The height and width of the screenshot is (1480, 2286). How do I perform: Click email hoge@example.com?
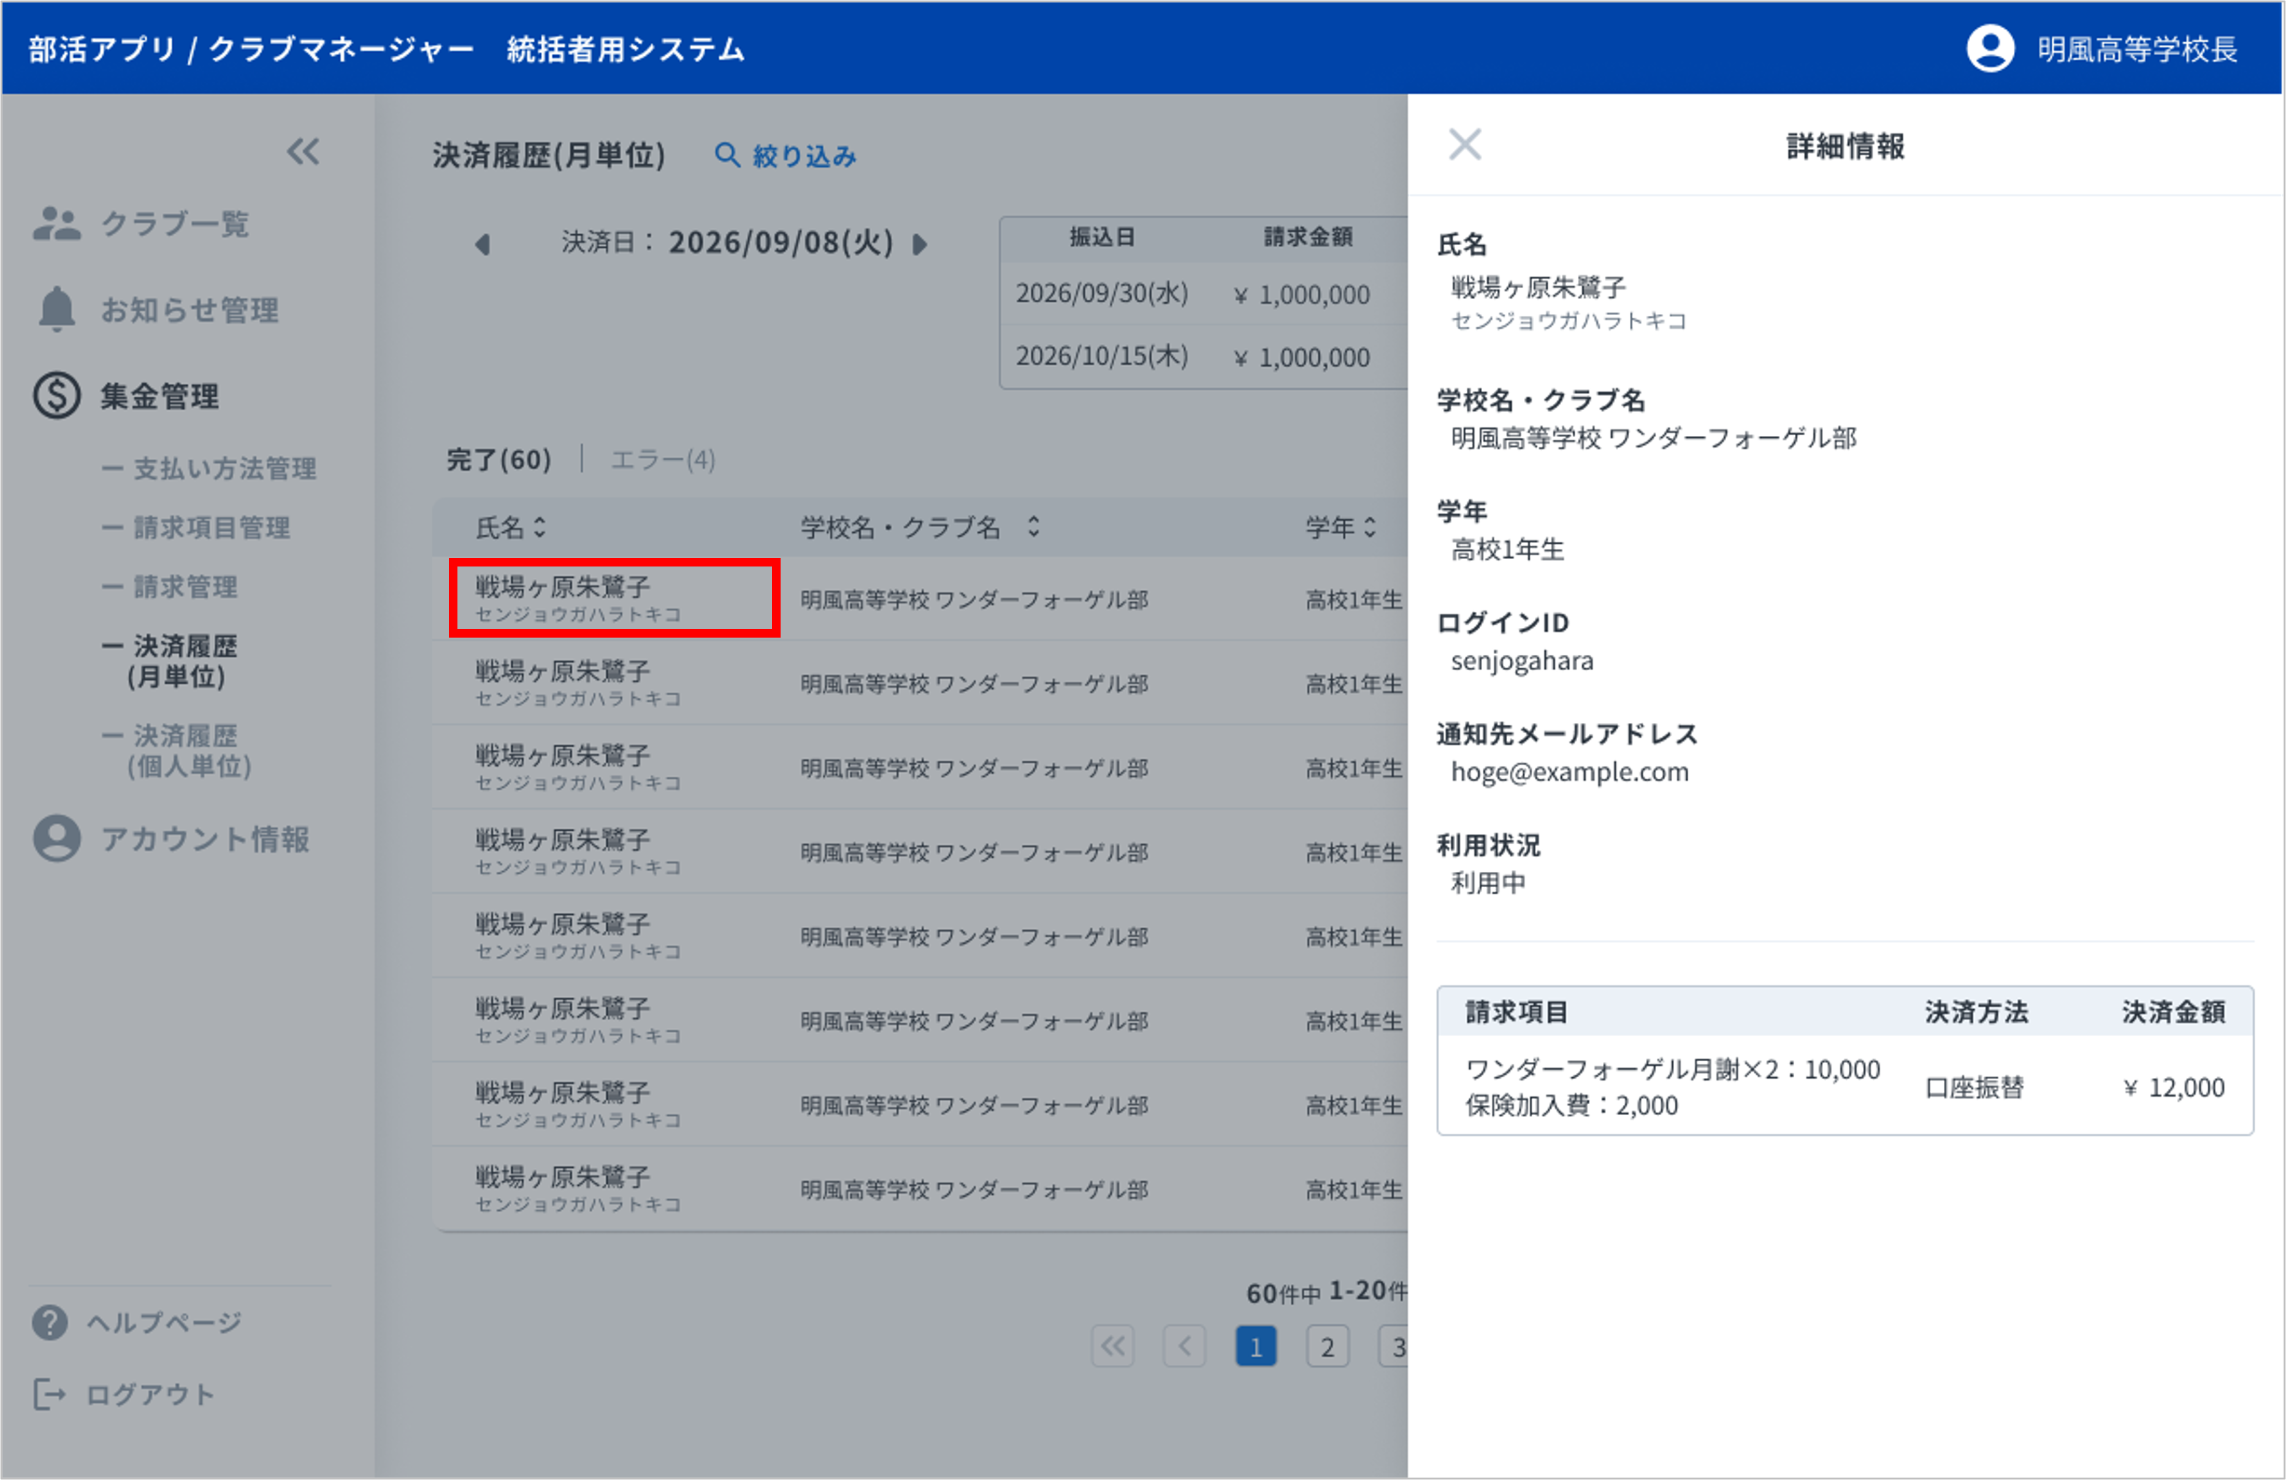1569,772
